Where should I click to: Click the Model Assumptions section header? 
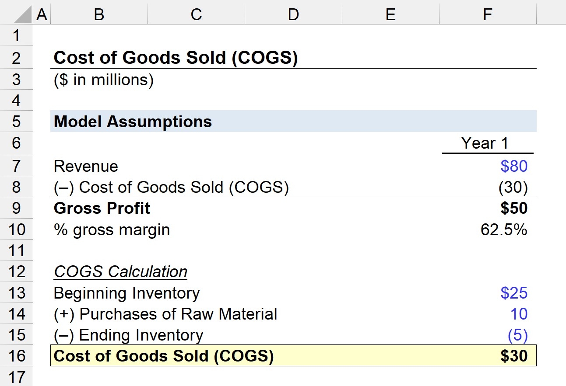coord(133,122)
